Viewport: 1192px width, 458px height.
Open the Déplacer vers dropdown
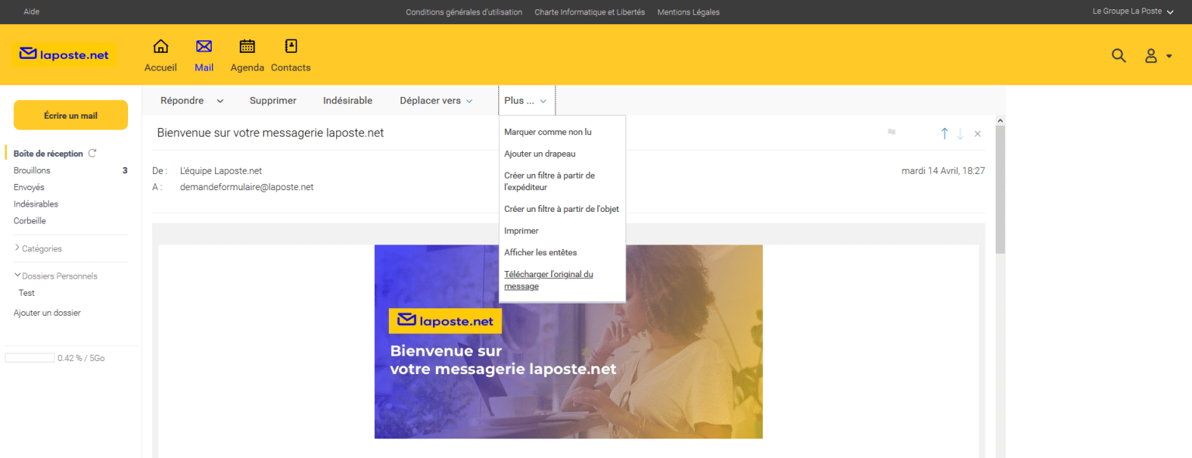click(x=435, y=101)
